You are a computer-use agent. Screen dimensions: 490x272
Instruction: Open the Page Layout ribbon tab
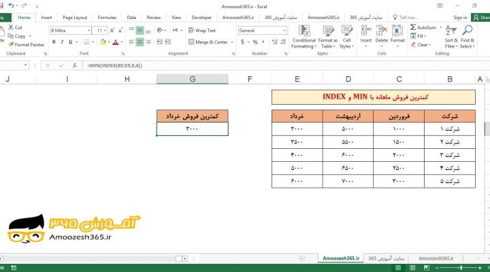(x=75, y=18)
